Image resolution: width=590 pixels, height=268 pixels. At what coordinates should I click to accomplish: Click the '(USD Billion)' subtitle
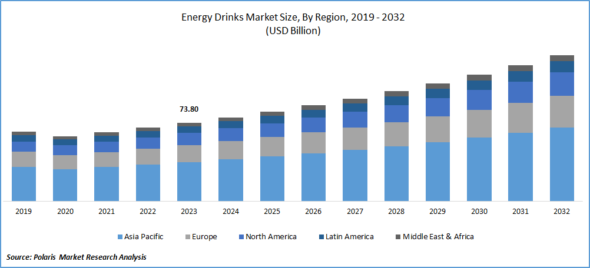coord(293,32)
